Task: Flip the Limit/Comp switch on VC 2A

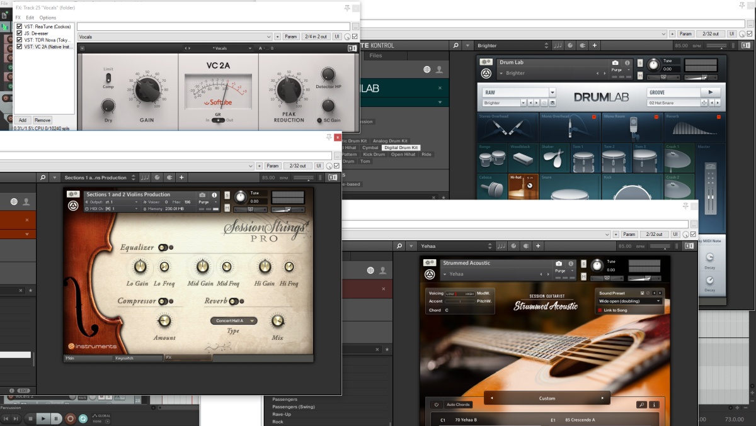Action: [108, 78]
